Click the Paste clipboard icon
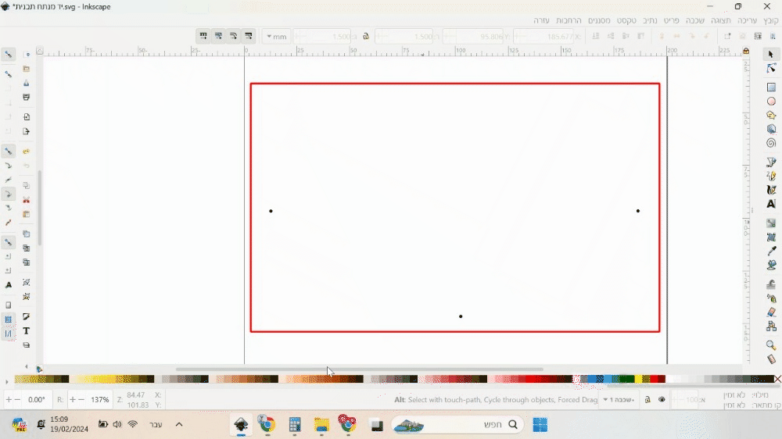The width and height of the screenshot is (782, 439). tap(27, 214)
